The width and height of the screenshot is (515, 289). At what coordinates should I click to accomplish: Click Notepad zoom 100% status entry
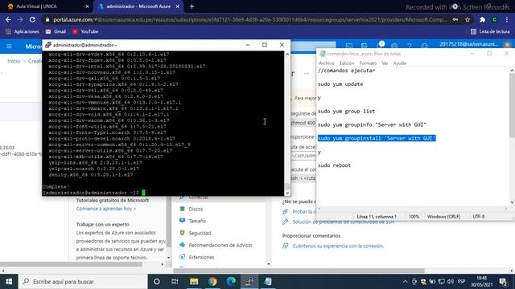click(x=414, y=217)
